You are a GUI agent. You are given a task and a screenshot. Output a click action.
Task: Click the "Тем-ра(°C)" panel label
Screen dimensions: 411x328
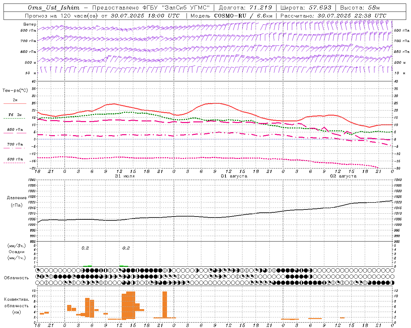point(15,91)
